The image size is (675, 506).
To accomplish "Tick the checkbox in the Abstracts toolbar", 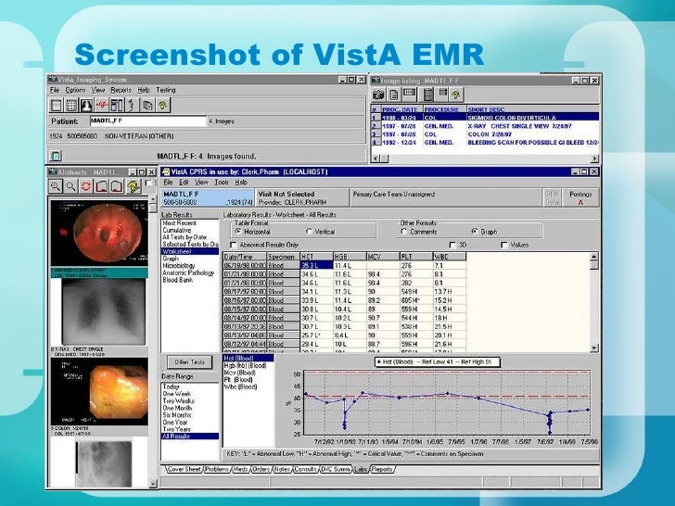I will (148, 183).
